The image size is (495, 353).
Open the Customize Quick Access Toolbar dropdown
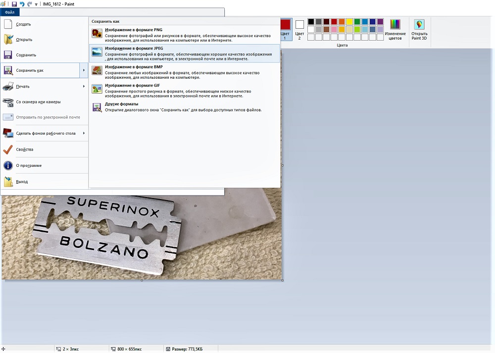point(36,4)
